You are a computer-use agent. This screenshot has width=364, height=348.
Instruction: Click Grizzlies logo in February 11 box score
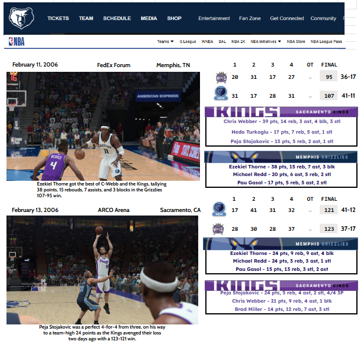[x=221, y=93]
